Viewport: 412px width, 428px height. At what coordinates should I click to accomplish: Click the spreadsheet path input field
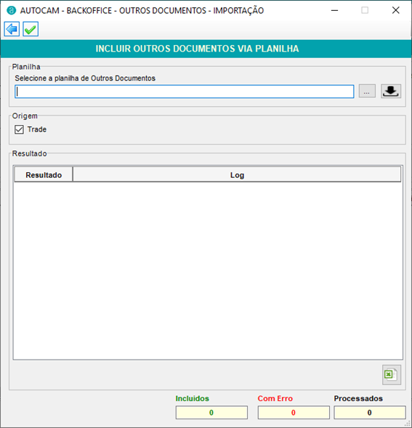185,92
